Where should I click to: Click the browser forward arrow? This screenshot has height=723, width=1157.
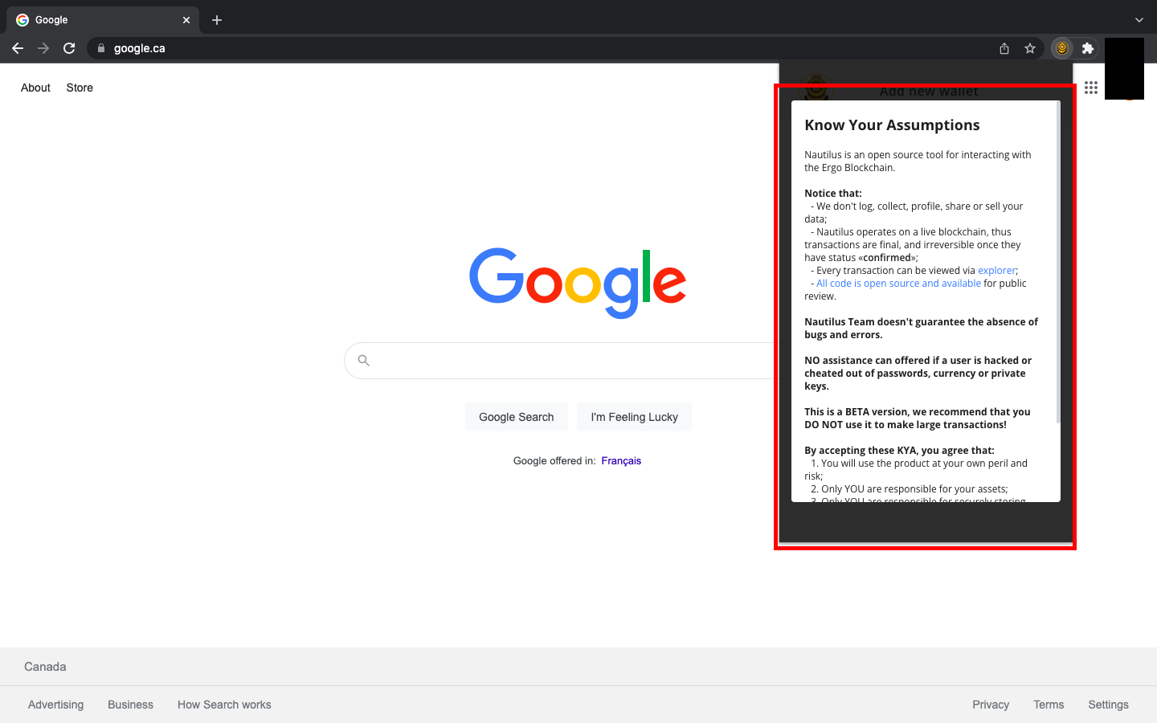pyautogui.click(x=43, y=48)
